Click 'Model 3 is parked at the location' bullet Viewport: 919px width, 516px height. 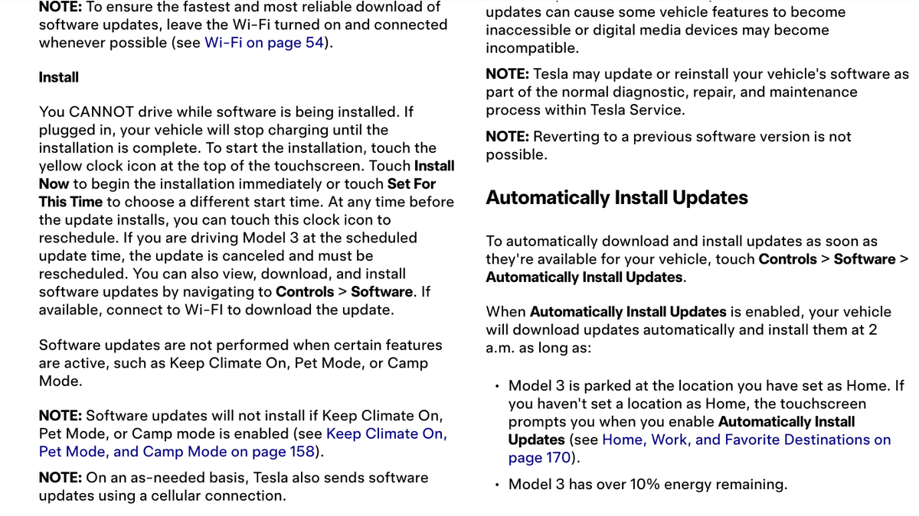pyautogui.click(x=707, y=422)
